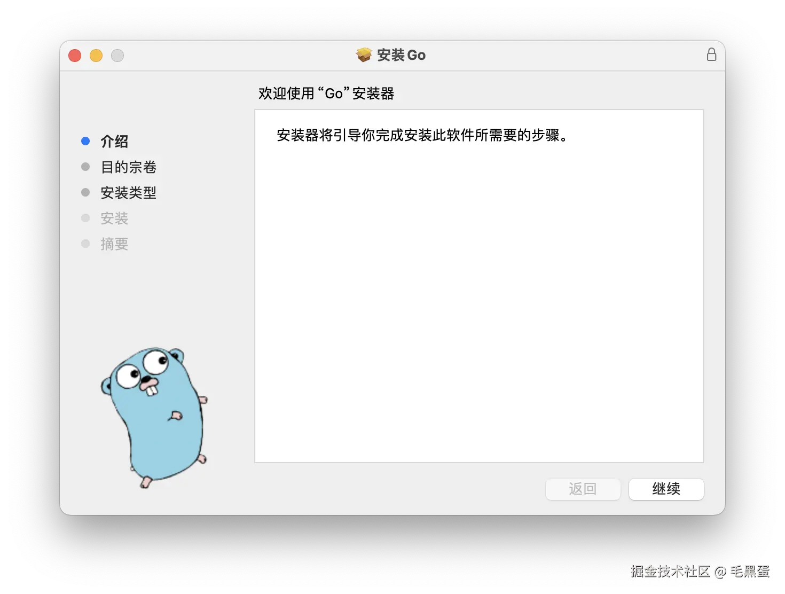Image resolution: width=785 pixels, height=594 pixels.
Task: Click the blue bullet next to 介绍
Action: coord(85,140)
